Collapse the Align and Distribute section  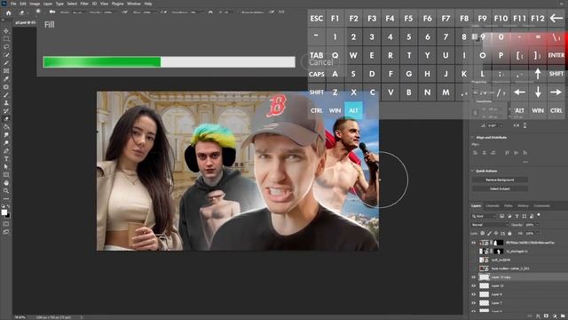[472, 138]
